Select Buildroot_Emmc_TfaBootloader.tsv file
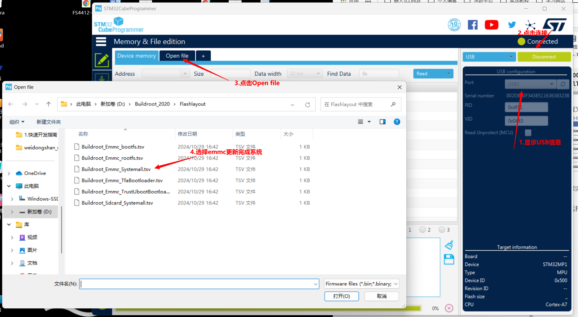Screen dimensions: 578x317 [122, 180]
